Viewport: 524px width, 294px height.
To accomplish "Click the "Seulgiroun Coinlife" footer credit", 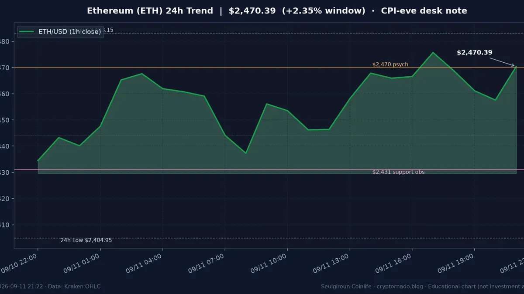I will click(x=347, y=286).
